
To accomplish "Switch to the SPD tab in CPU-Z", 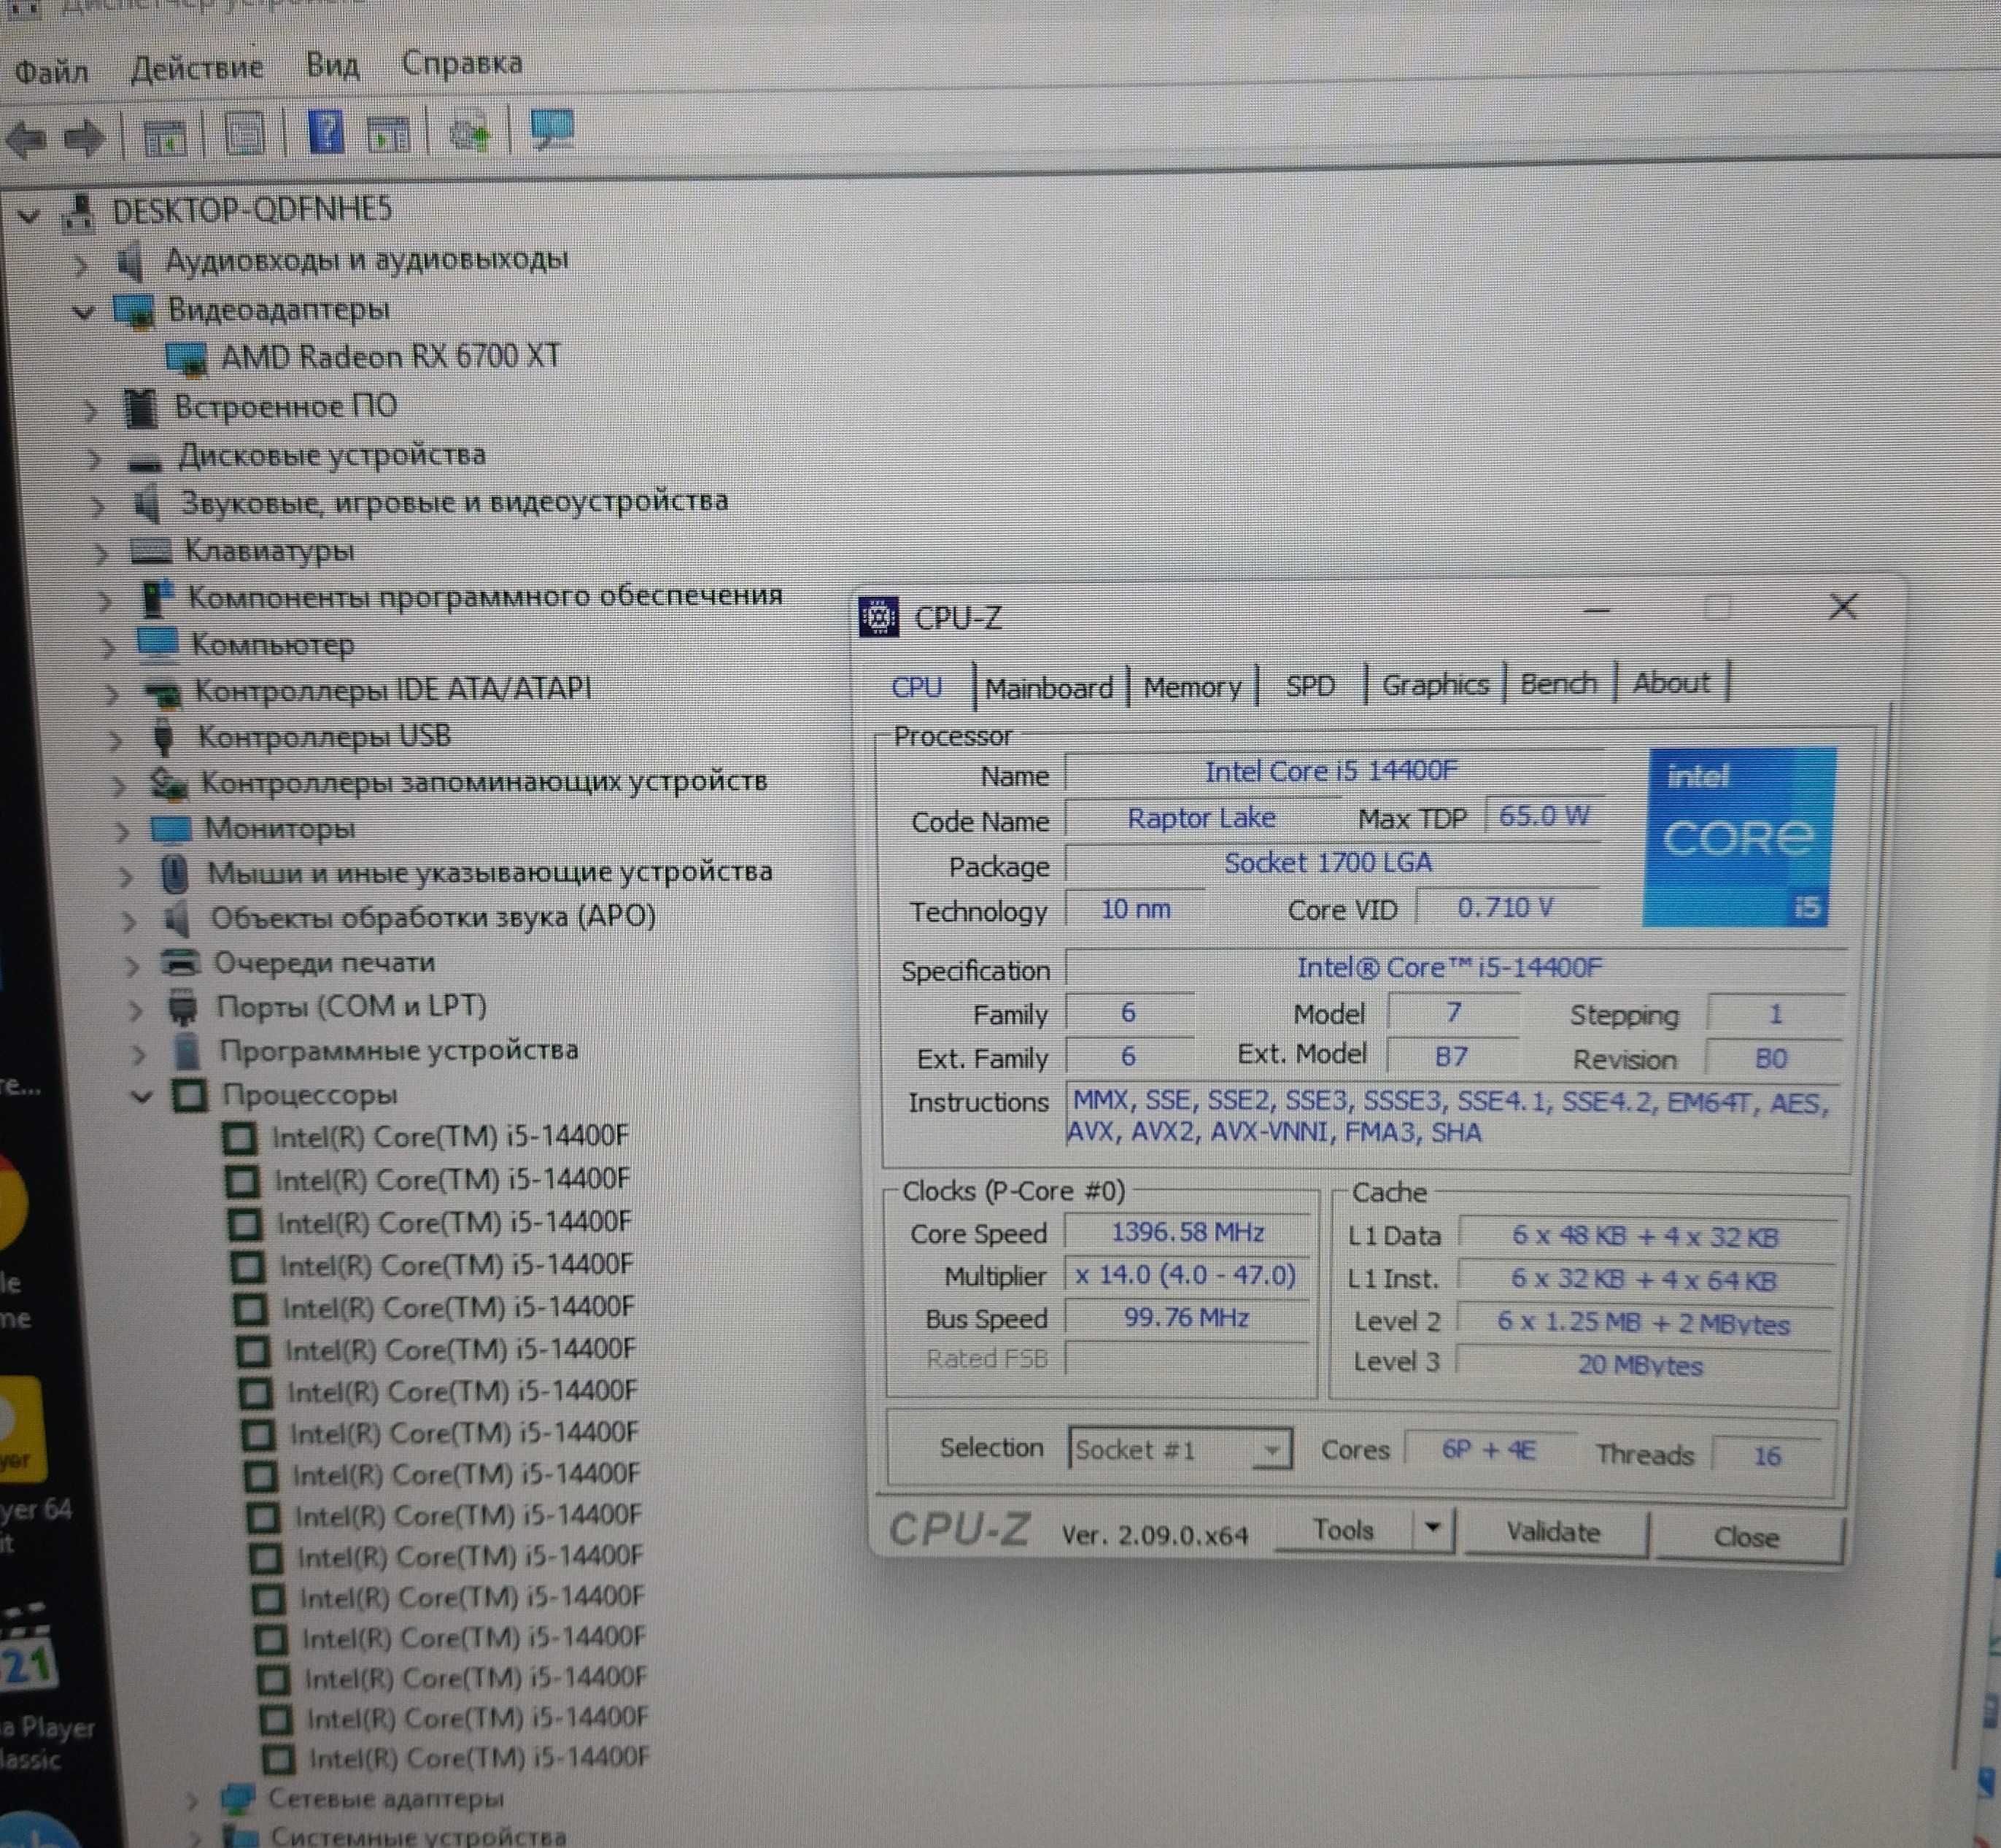I will (x=1310, y=686).
